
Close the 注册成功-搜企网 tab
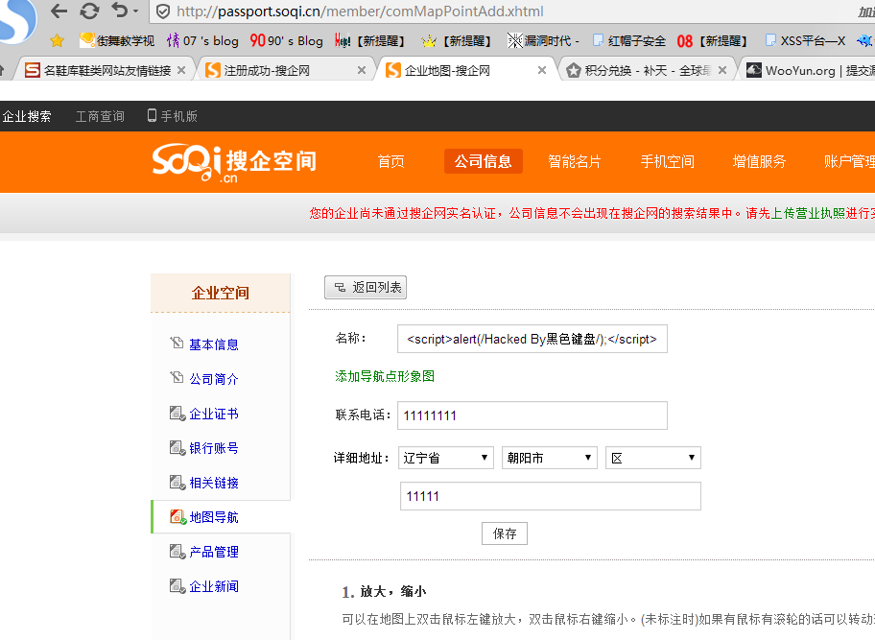[362, 70]
